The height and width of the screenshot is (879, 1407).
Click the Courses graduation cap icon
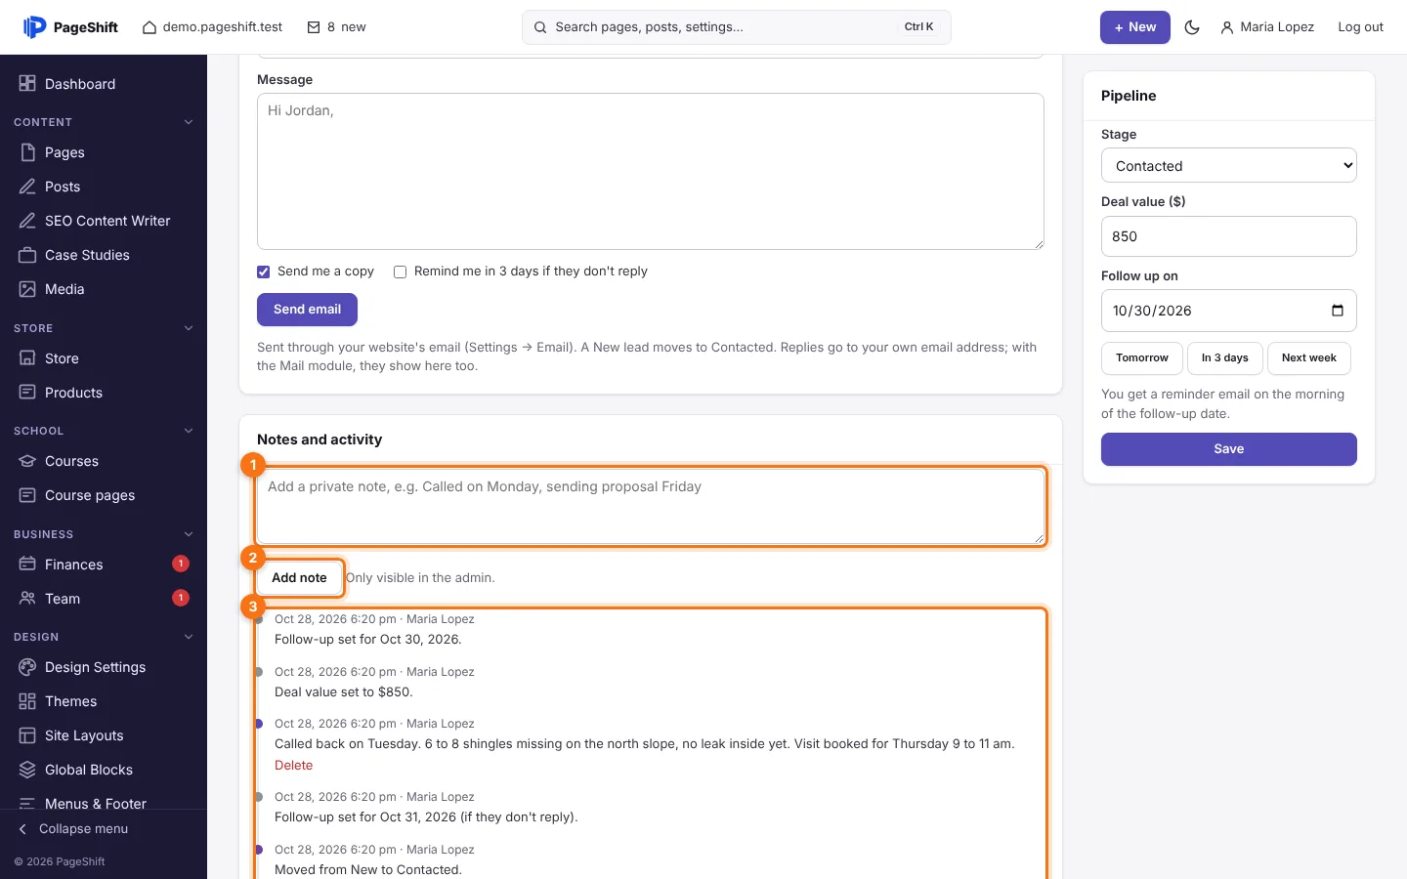(27, 461)
